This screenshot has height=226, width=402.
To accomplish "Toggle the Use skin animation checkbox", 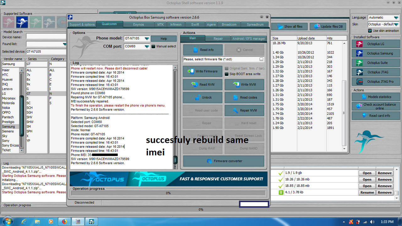I will (370, 31).
